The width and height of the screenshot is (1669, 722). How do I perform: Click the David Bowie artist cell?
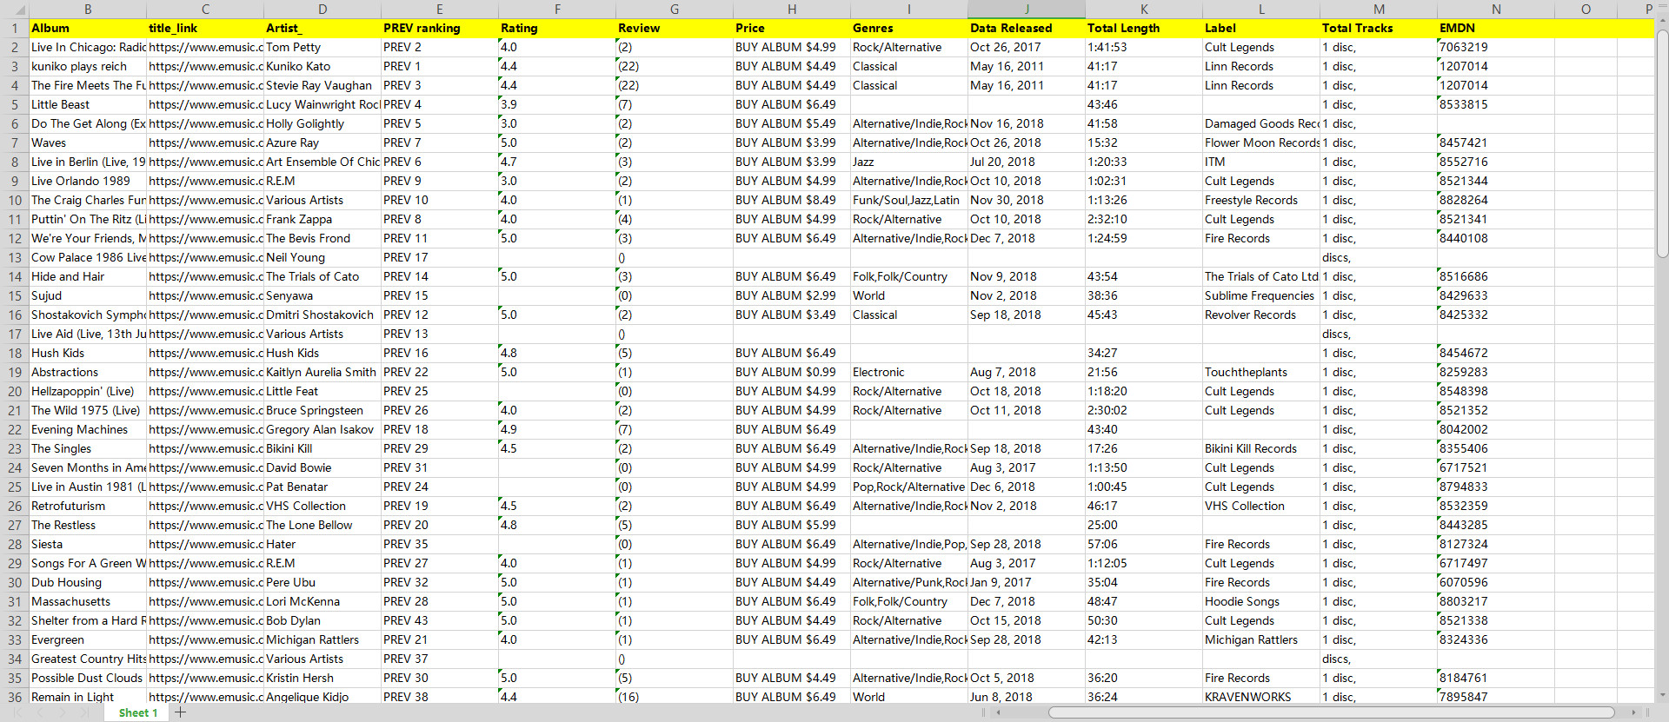[322, 467]
